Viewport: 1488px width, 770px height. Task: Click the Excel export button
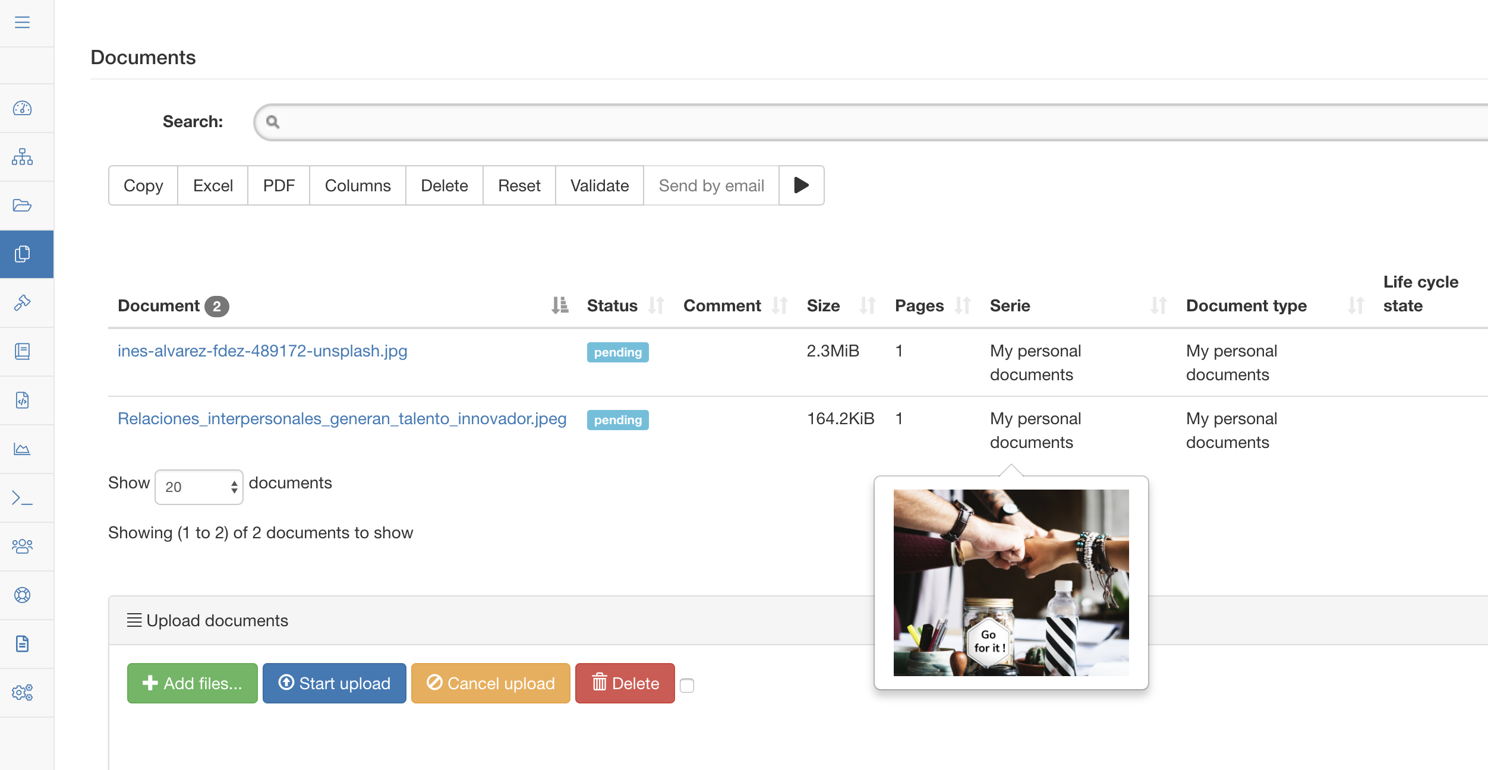[x=213, y=185]
